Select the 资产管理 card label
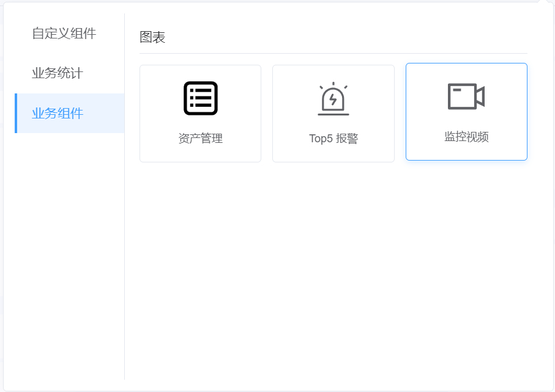 pos(200,138)
